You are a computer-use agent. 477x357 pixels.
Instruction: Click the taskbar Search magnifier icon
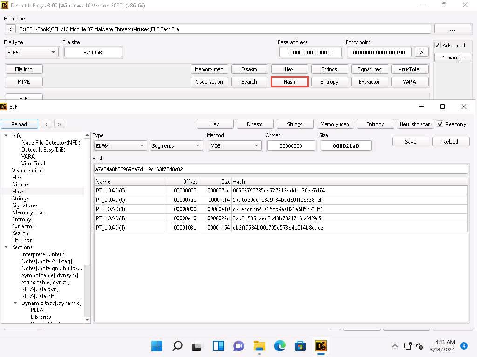177,346
